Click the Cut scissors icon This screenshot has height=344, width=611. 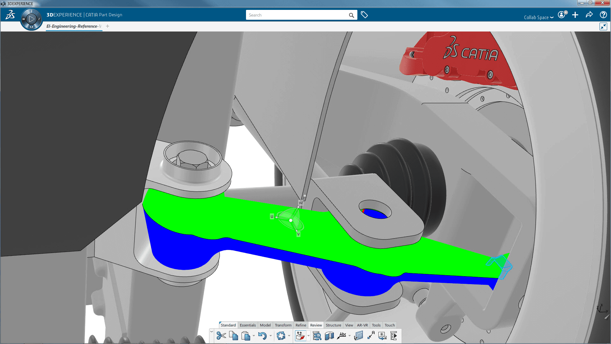click(x=221, y=336)
